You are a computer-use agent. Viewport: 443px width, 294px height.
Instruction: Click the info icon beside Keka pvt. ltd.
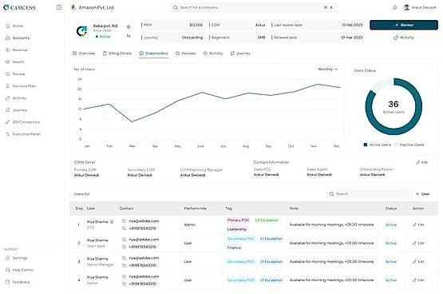(129, 27)
